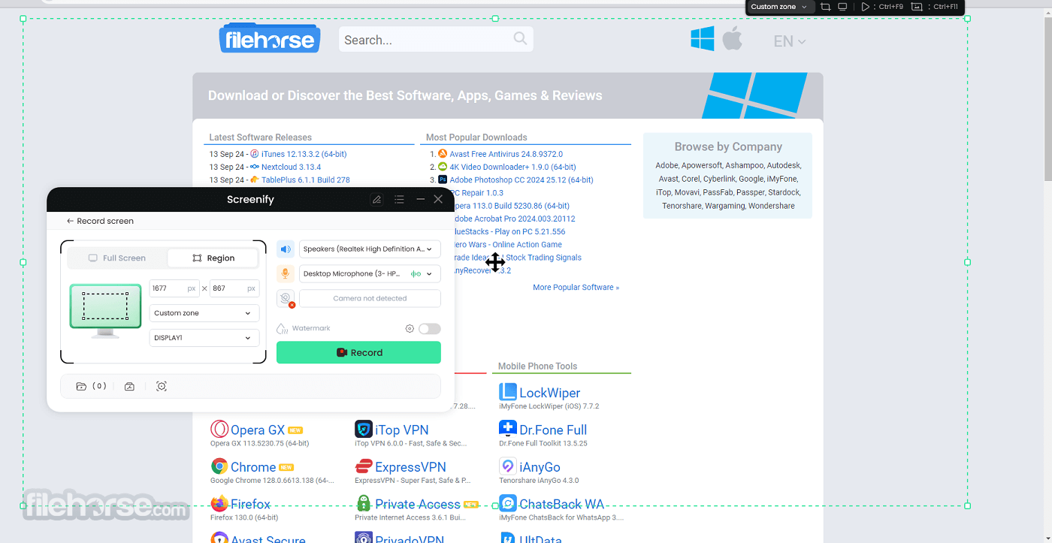This screenshot has height=543, width=1052.
Task: Click the Private Access app icon
Action: point(364,503)
